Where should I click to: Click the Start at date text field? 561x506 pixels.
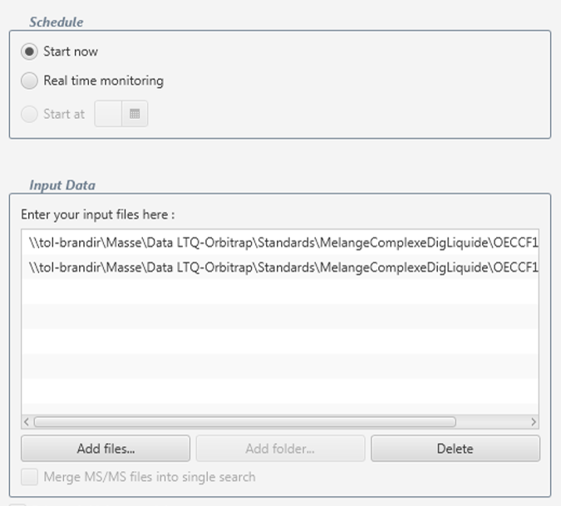pyautogui.click(x=108, y=114)
